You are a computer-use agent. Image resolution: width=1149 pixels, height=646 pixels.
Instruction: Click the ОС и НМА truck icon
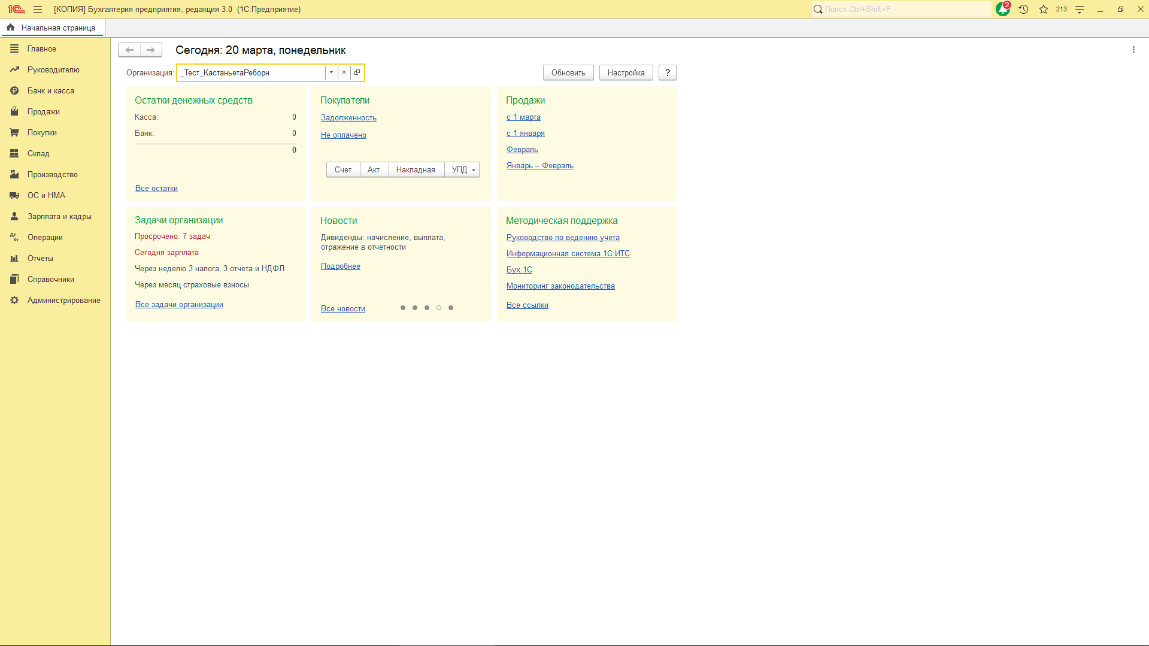pos(14,196)
